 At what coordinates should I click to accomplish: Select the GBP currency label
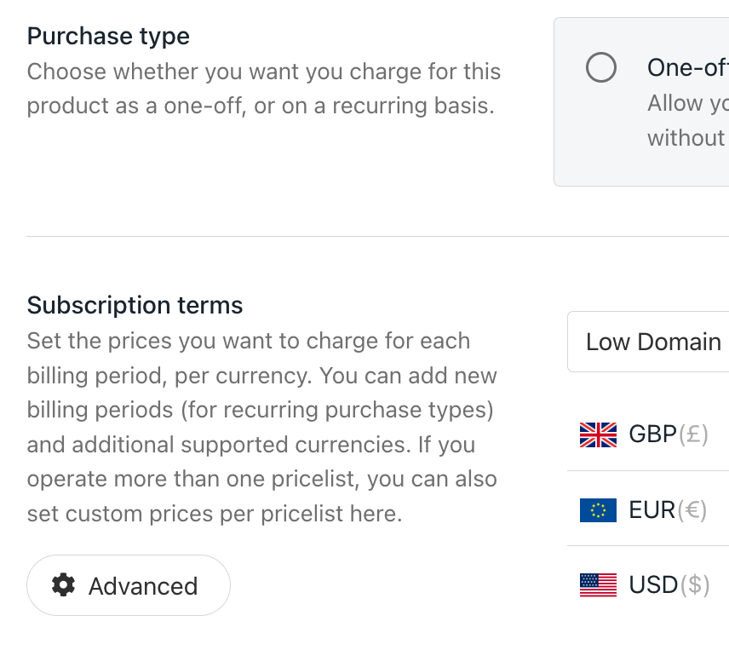[653, 434]
